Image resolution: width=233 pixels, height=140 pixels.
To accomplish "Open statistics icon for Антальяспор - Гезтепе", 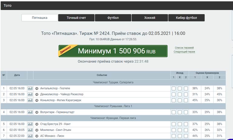I will click(x=30, y=88).
